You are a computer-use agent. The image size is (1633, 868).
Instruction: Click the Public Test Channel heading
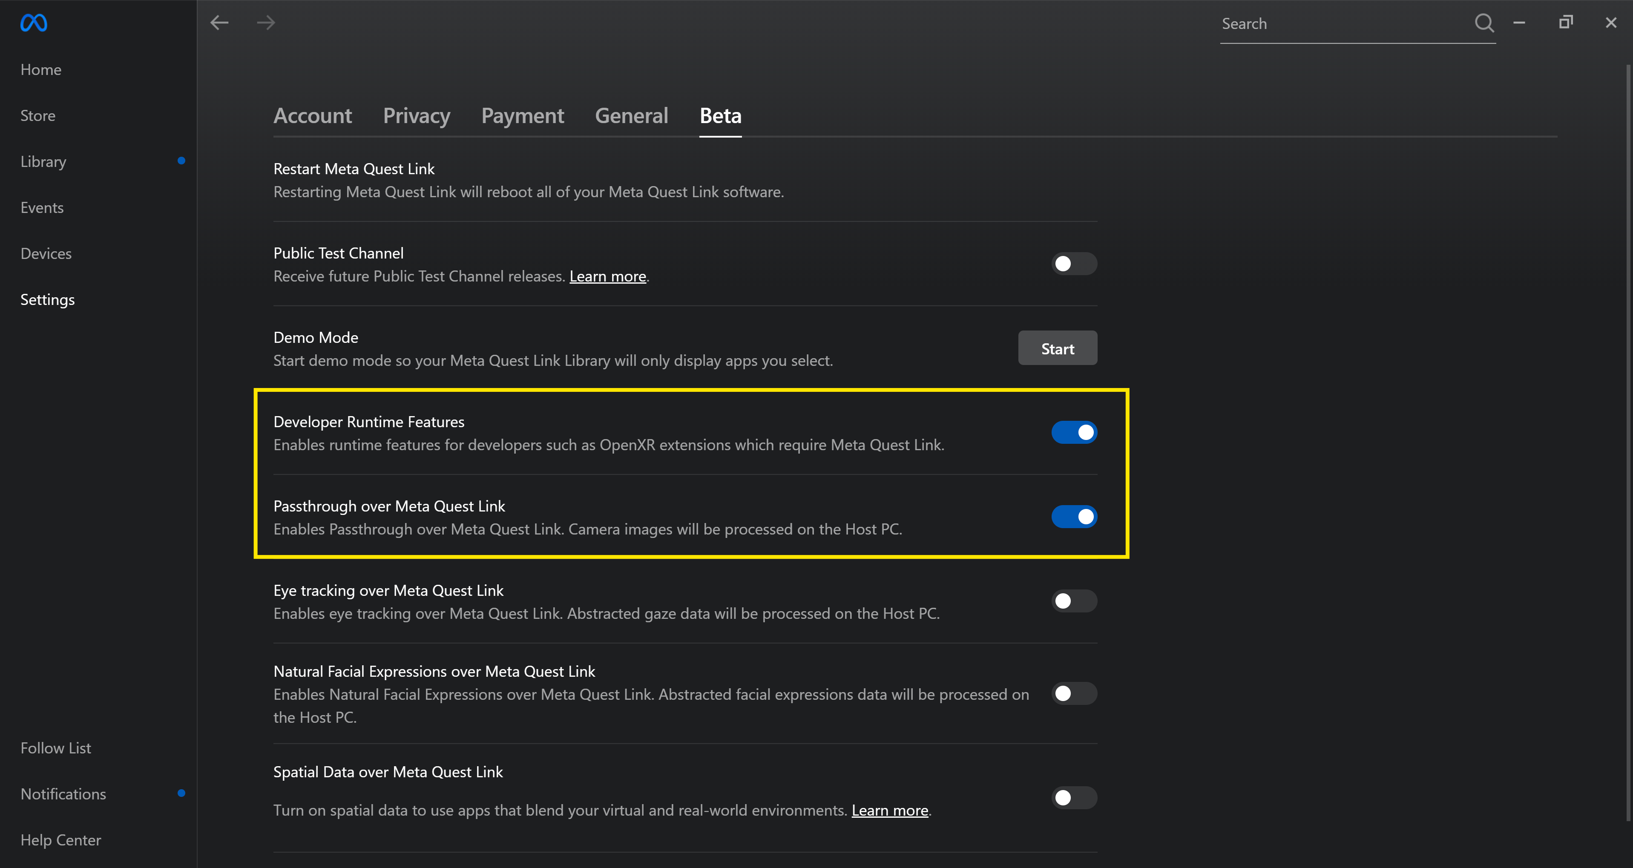click(x=339, y=253)
